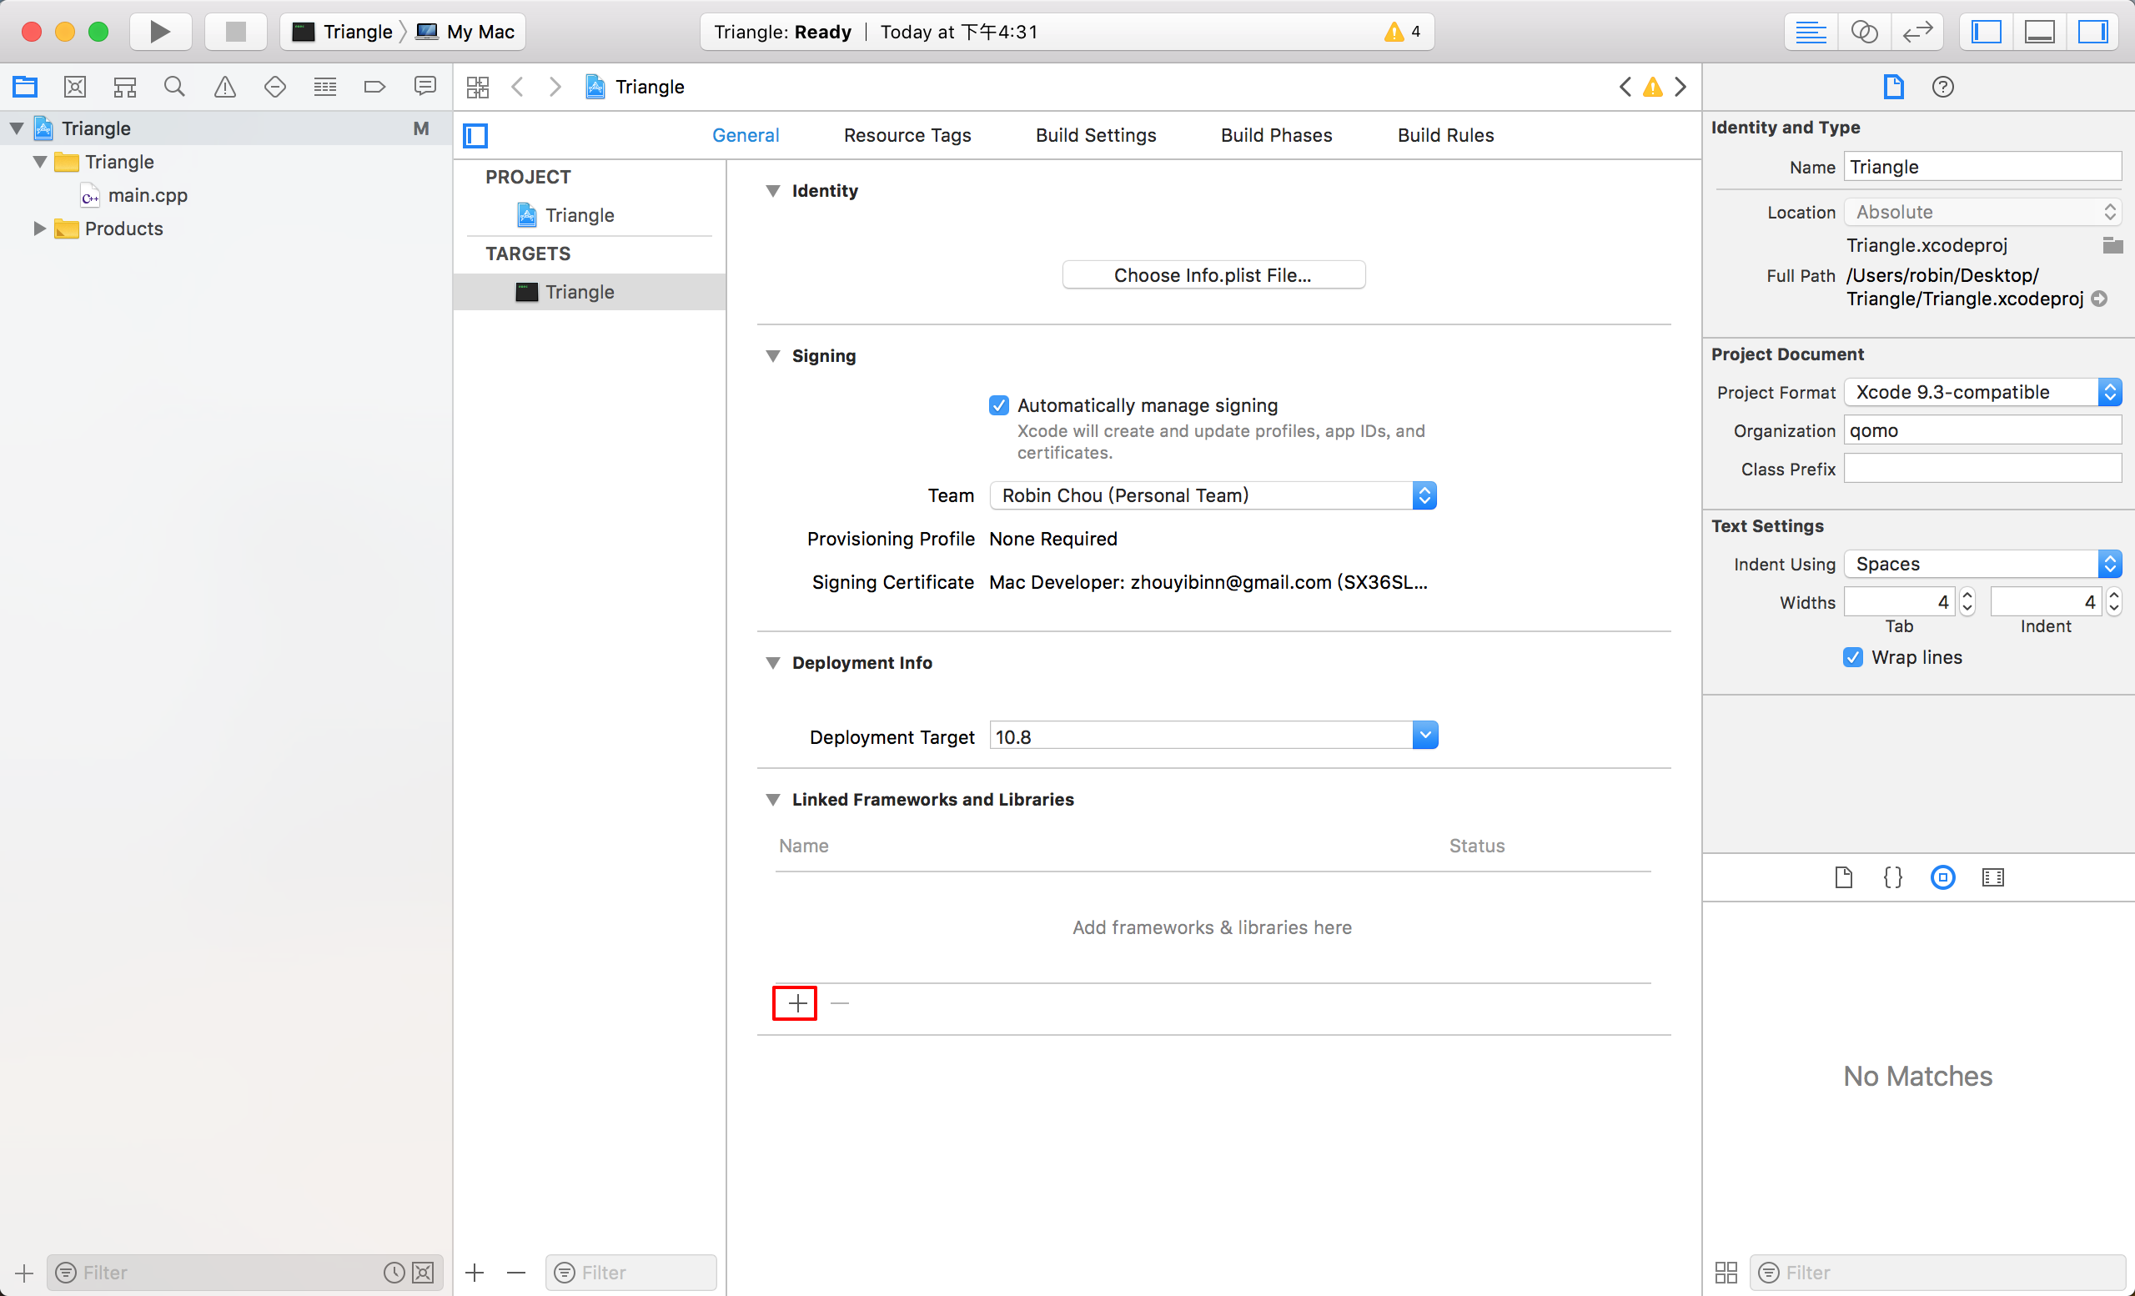Open the Test navigator diamond icon
Image resolution: width=2135 pixels, height=1296 pixels.
274,87
